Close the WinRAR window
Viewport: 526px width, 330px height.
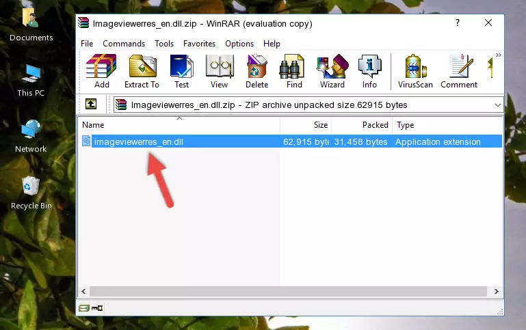point(488,23)
